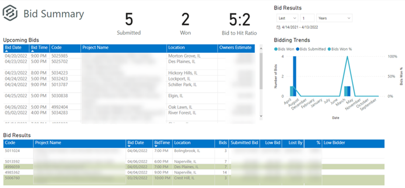The width and height of the screenshot is (405, 188).
Task: Click the date range 4/14/2021 - 4/13/2022 text
Action: 300,27
